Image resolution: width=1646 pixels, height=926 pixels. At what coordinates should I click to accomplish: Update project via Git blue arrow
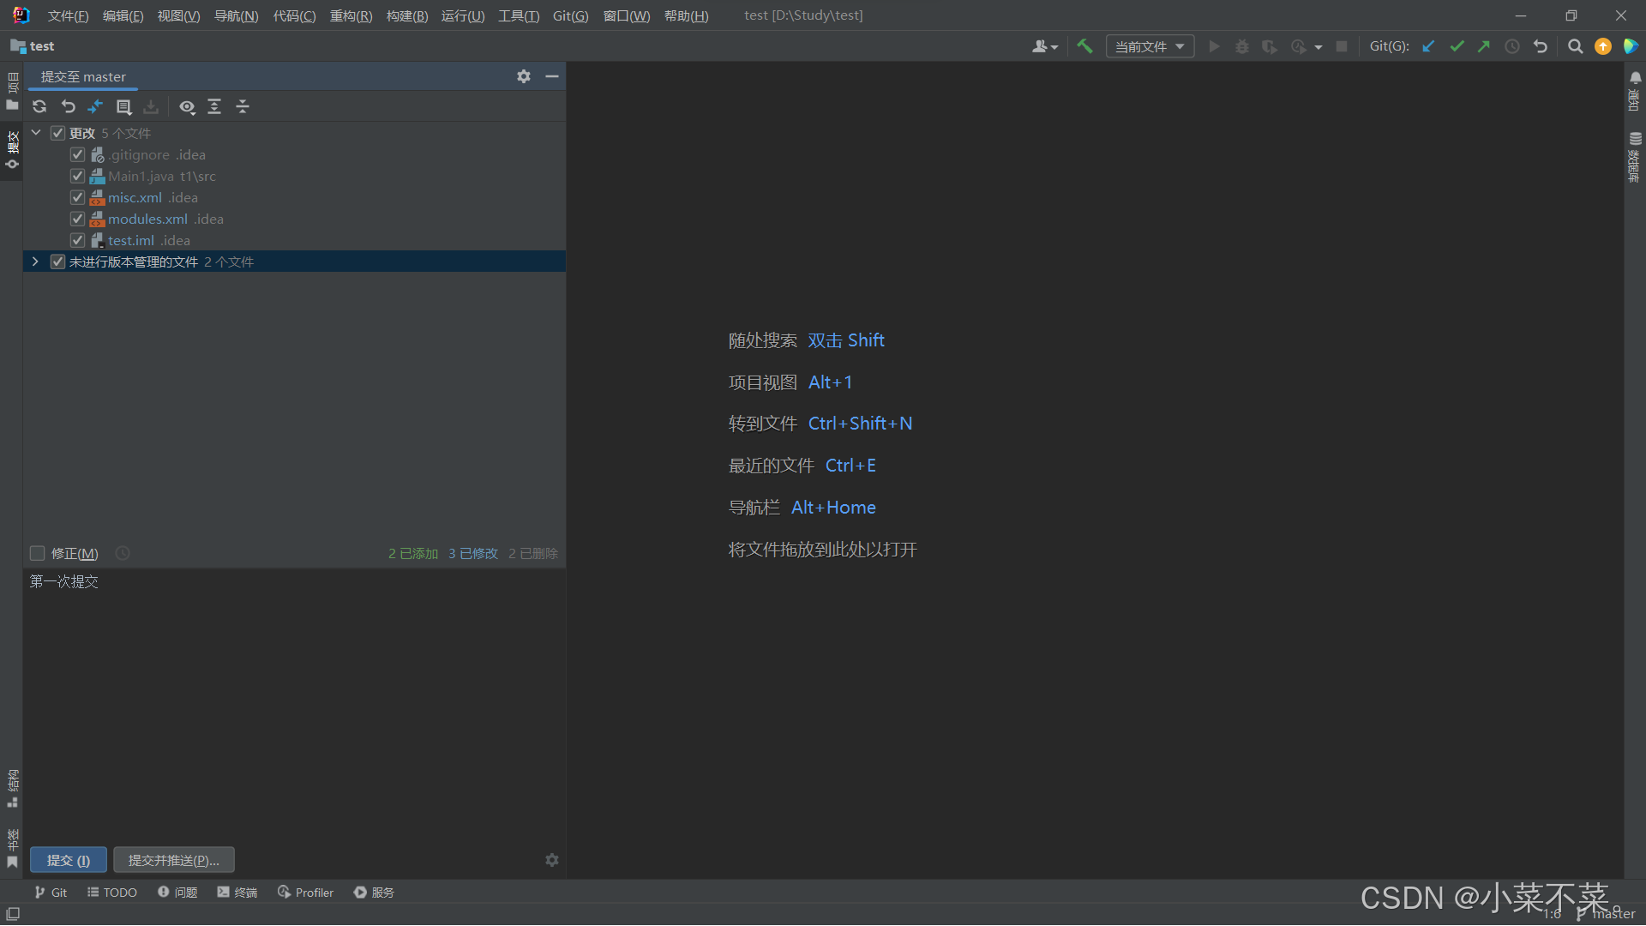[1428, 46]
